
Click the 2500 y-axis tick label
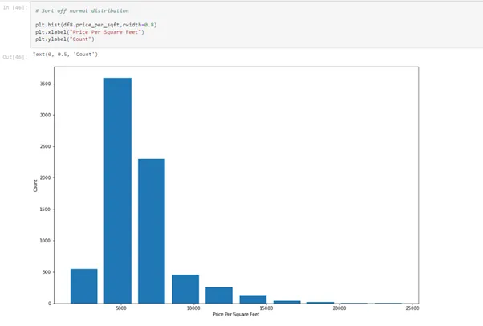point(45,146)
